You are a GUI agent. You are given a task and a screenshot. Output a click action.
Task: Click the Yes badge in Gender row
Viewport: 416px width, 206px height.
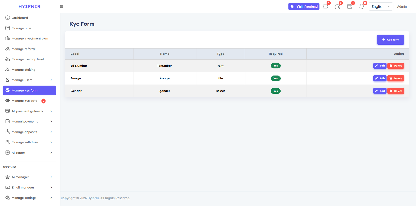point(276,91)
